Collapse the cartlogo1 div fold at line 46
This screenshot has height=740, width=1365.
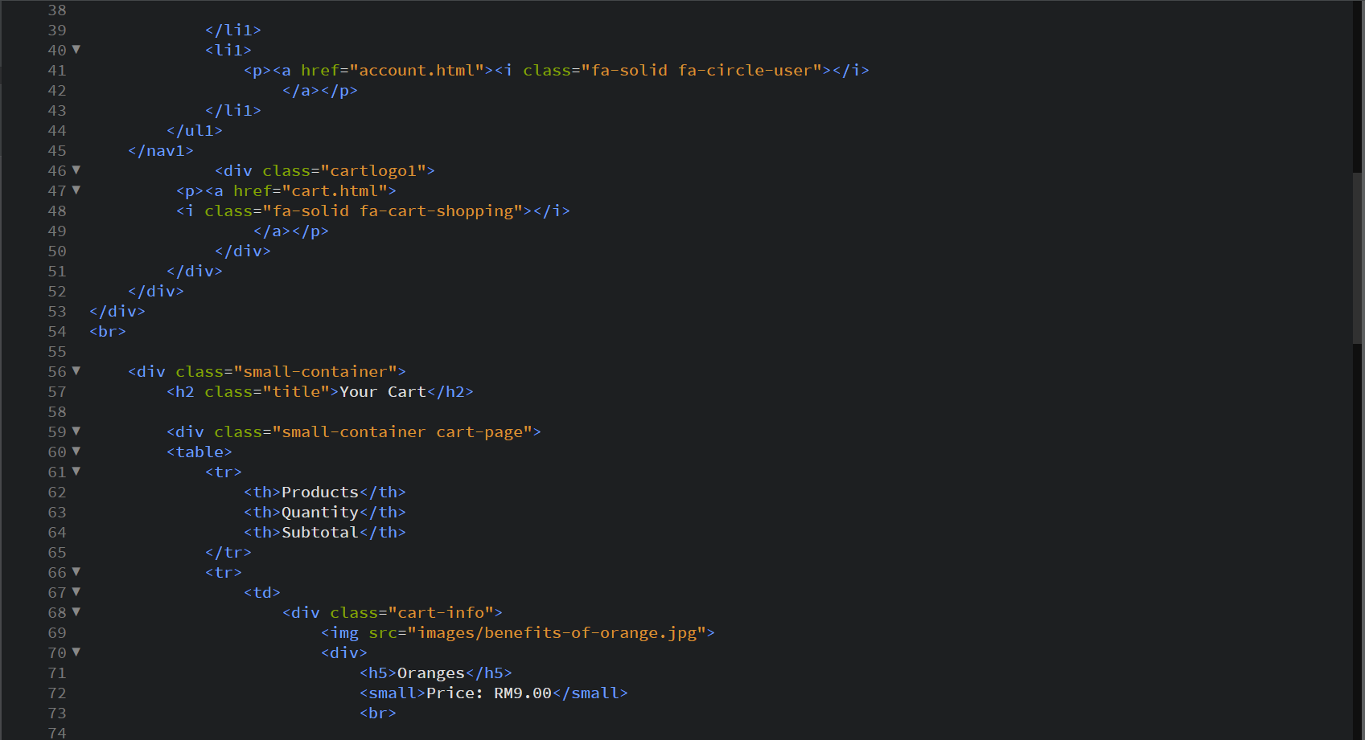tap(75, 170)
